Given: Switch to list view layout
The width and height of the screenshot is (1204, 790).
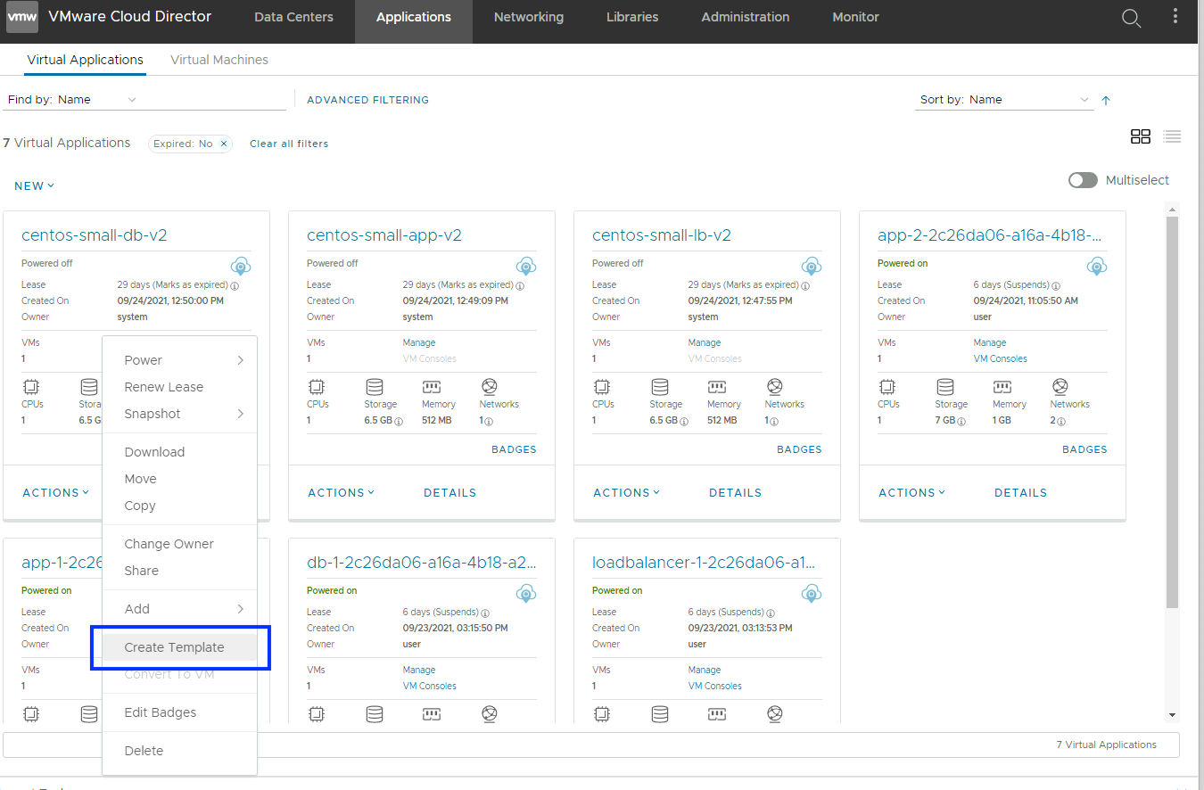Looking at the screenshot, I should tap(1172, 136).
